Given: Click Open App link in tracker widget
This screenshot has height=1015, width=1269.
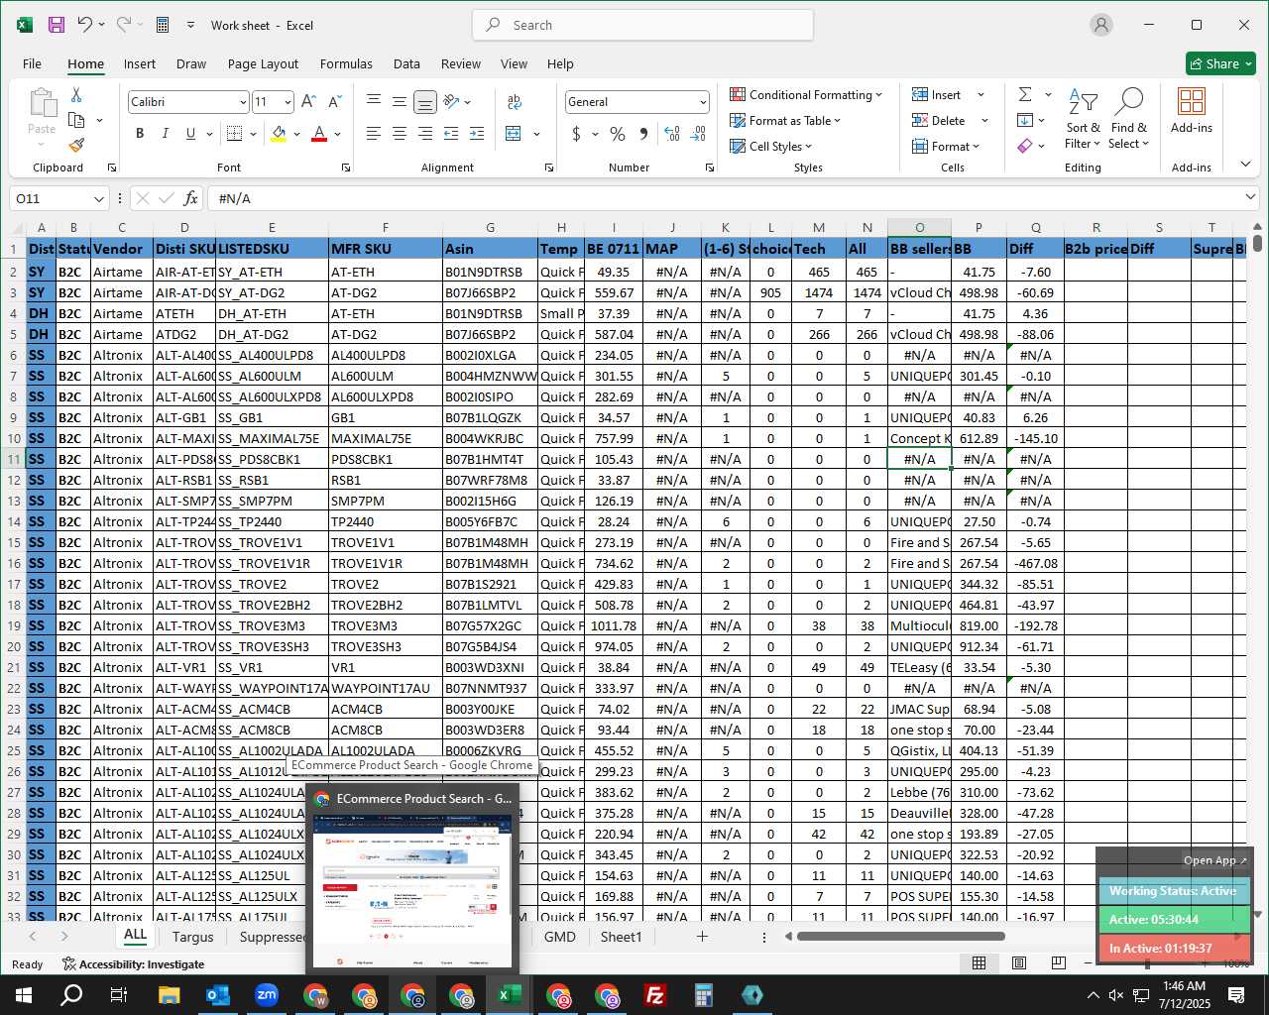Looking at the screenshot, I should (x=1214, y=860).
